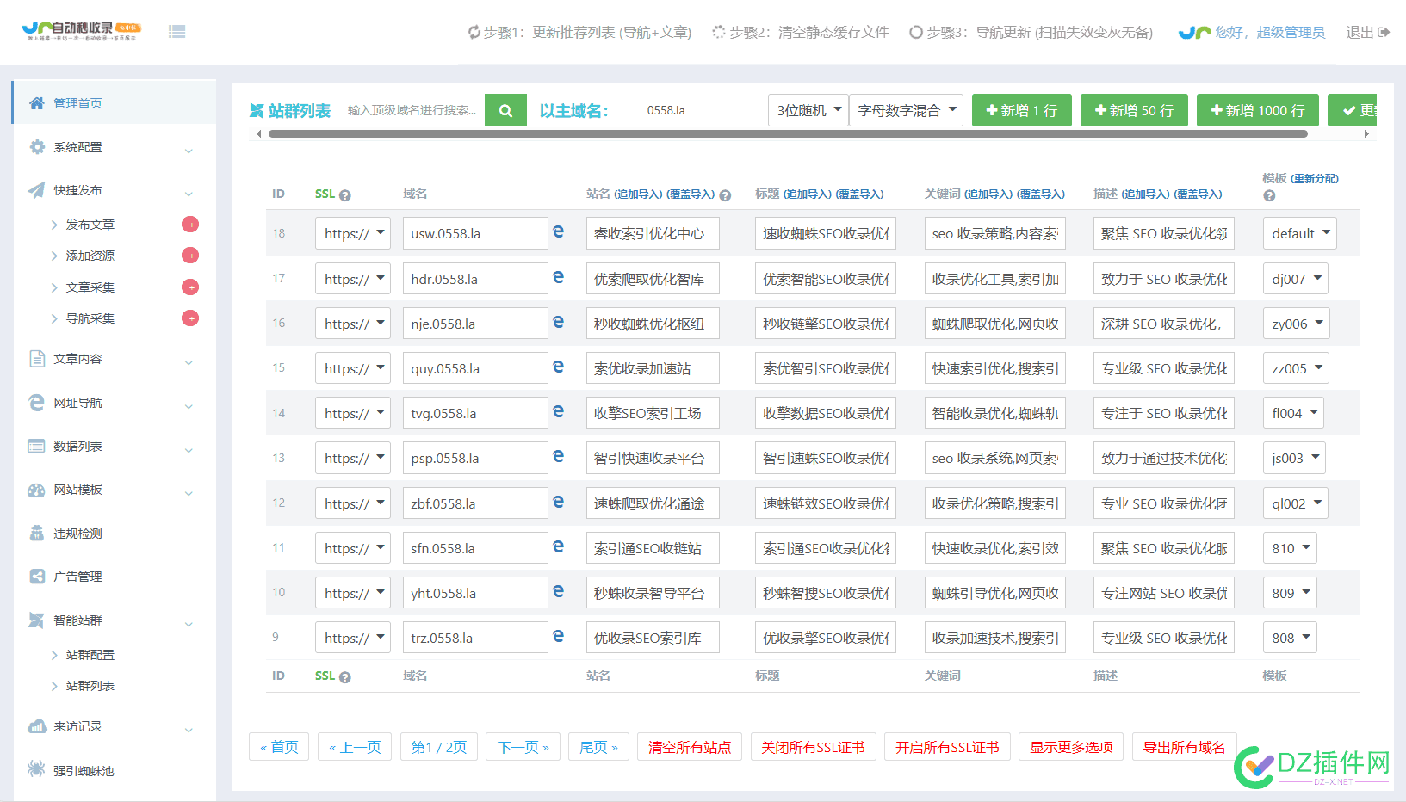The height and width of the screenshot is (802, 1406).
Task: Select 站群列表 in the sidebar
Action: pyautogui.click(x=91, y=685)
